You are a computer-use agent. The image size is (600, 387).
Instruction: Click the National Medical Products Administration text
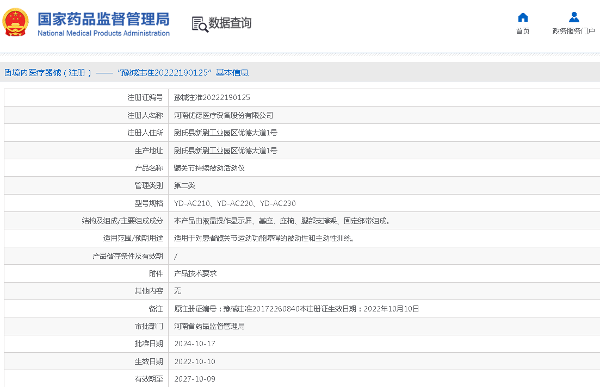[103, 33]
